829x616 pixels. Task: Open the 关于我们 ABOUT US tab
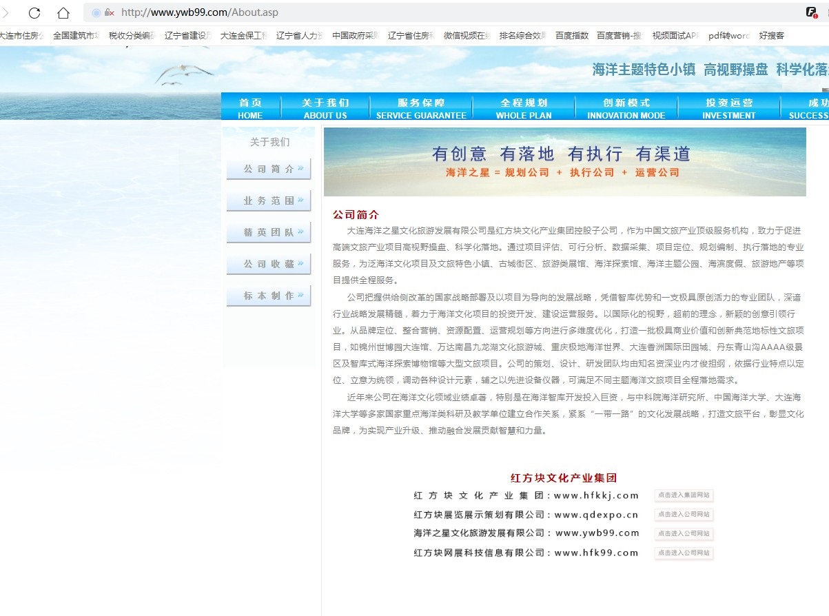(x=324, y=107)
